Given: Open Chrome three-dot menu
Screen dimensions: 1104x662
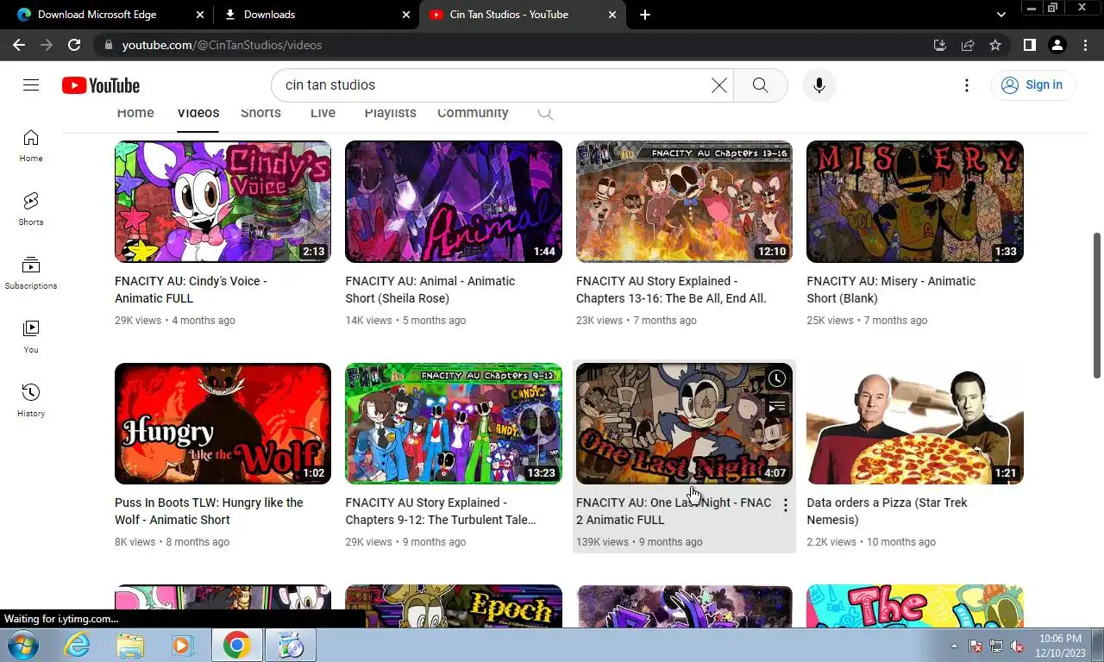Looking at the screenshot, I should (1085, 45).
